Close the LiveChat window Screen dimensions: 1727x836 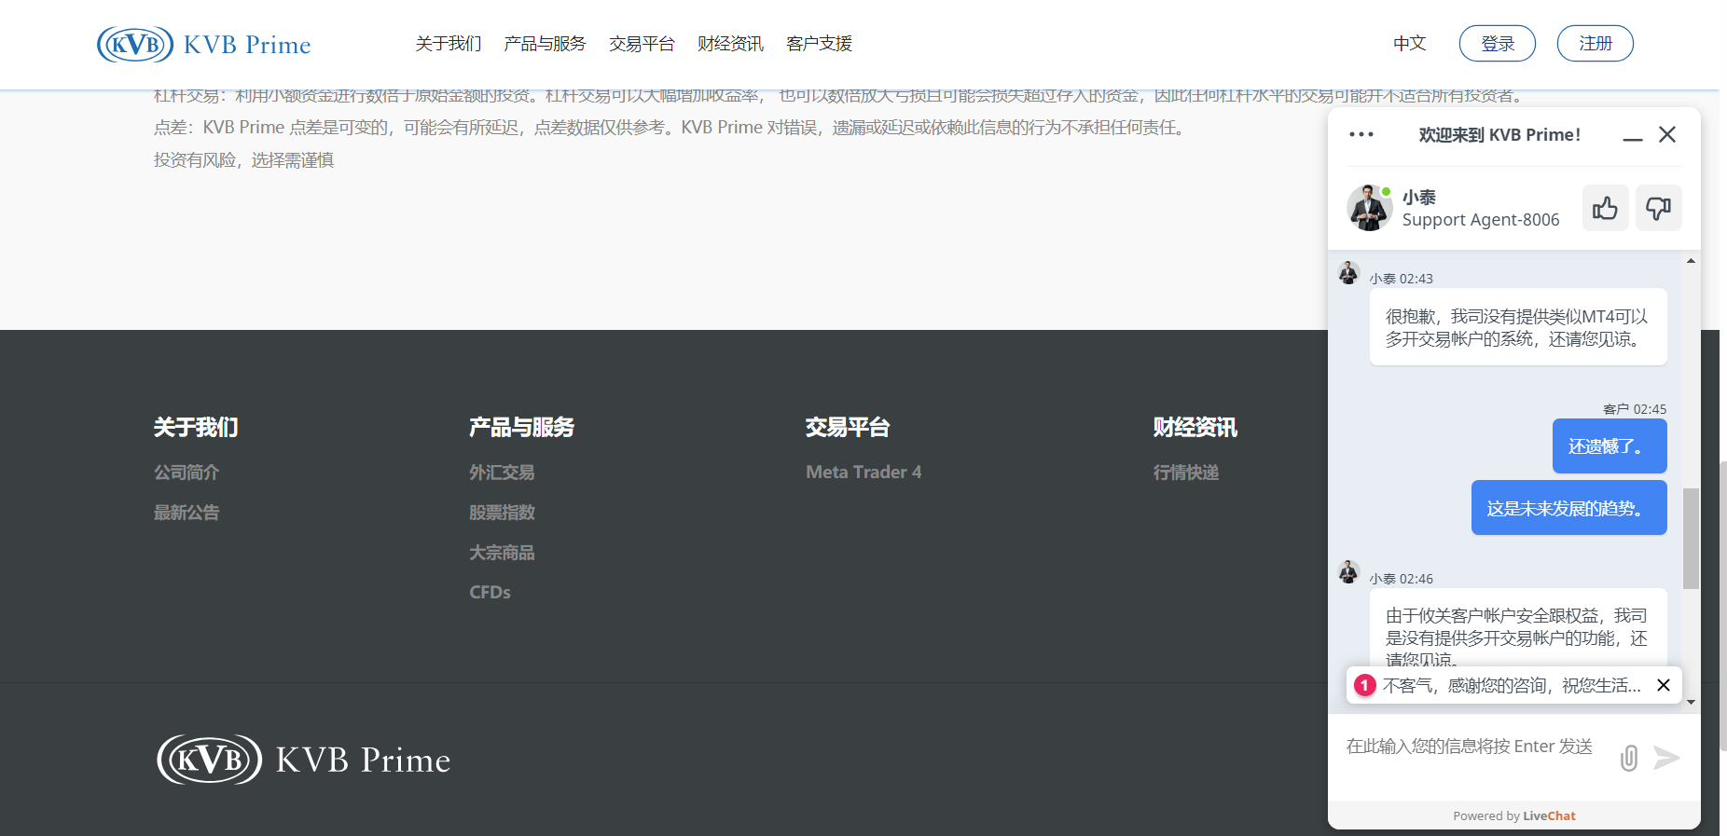tap(1667, 134)
